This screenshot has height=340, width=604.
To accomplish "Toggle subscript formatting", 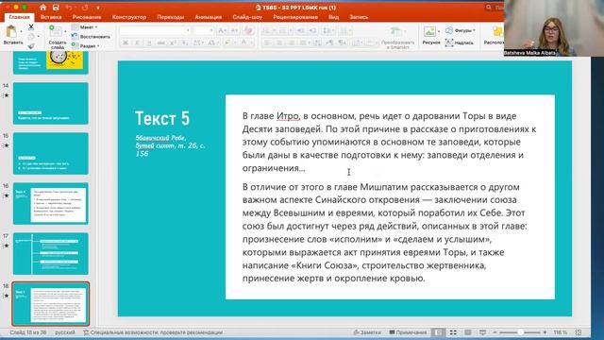I will pos(185,42).
